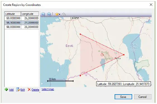Save the region
157x104 pixels.
click(123, 97)
